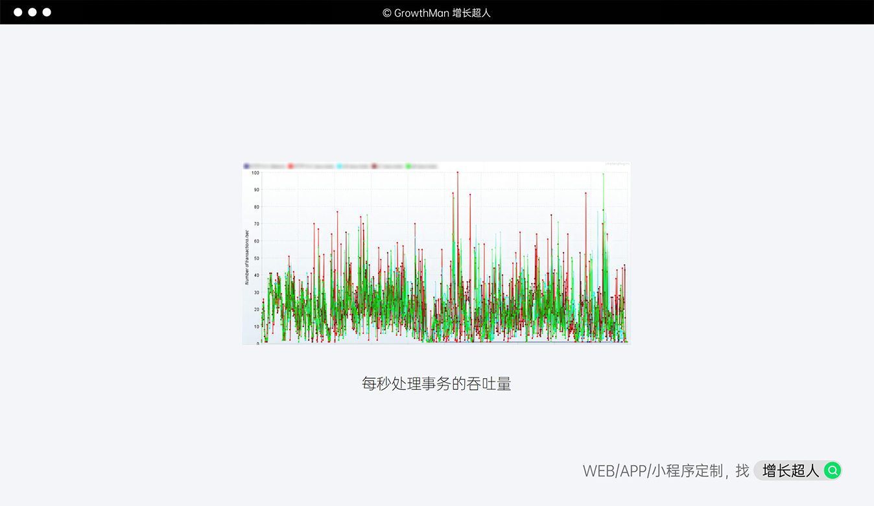Click the bright red legend marker
Image resolution: width=874 pixels, height=506 pixels.
(x=291, y=167)
